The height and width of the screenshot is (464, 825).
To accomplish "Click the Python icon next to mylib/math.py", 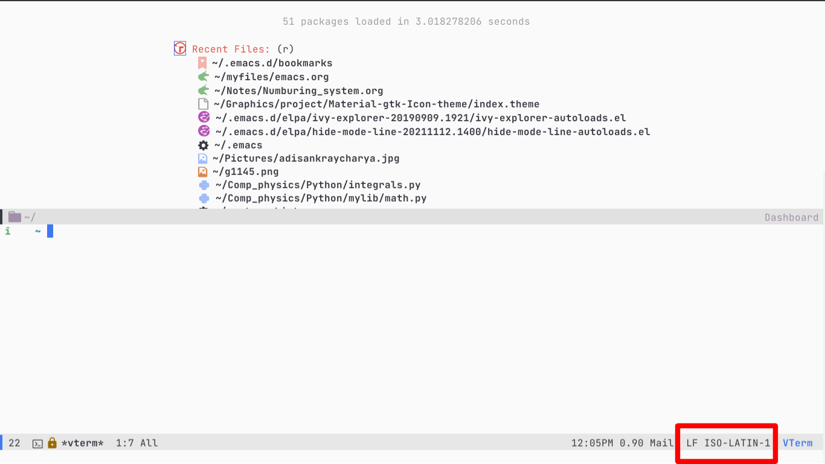I will (x=204, y=198).
